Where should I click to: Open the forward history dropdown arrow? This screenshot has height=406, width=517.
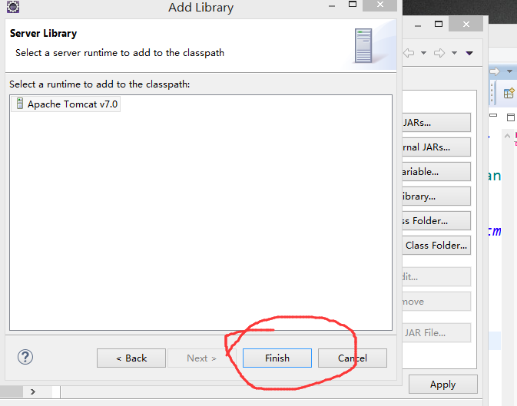click(454, 53)
